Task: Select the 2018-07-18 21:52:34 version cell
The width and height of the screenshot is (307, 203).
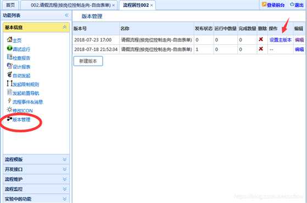Action: tap(96, 49)
